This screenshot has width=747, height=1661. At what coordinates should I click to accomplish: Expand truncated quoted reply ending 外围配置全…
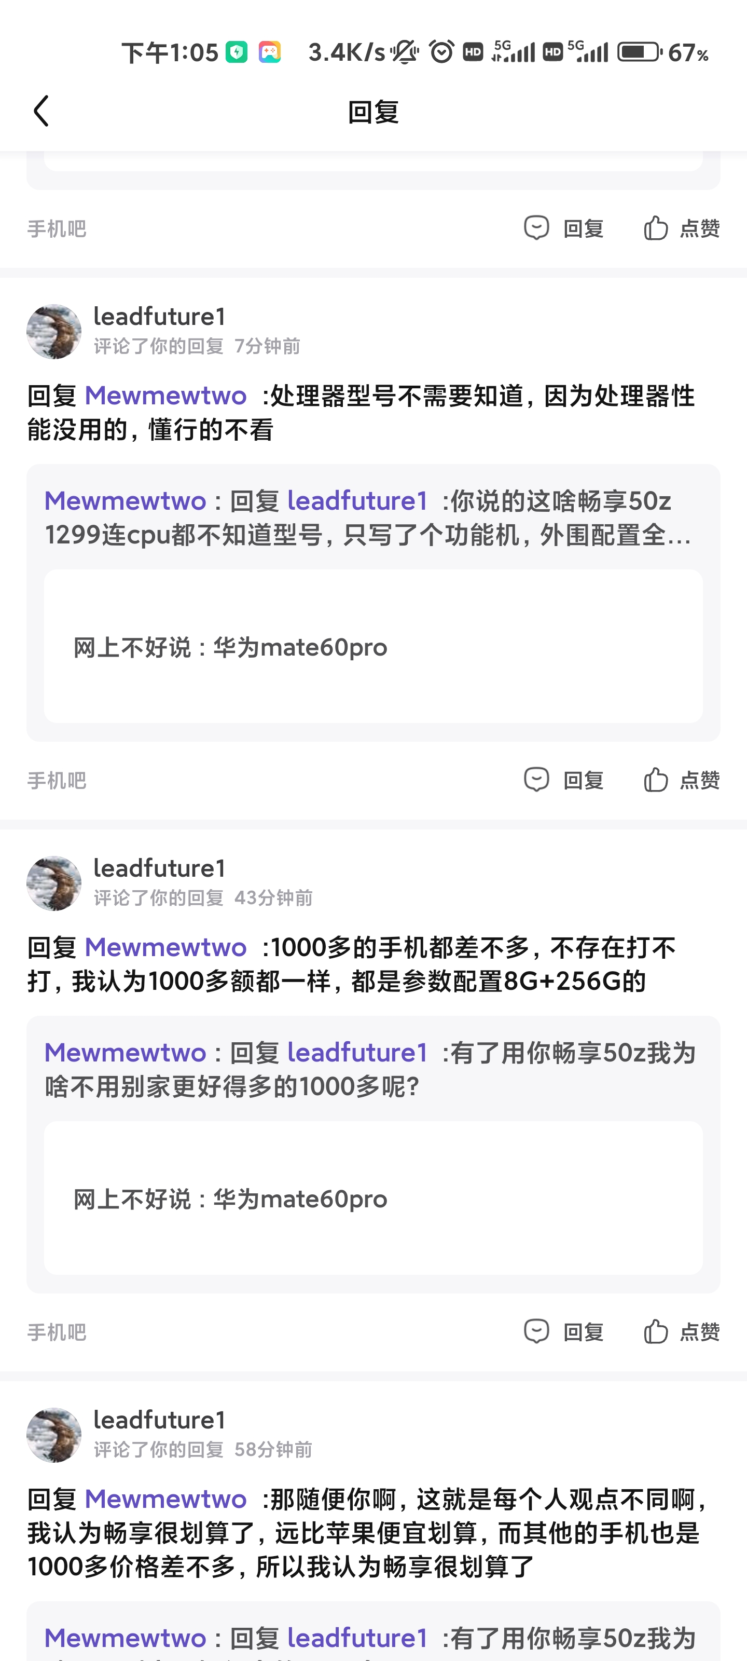tap(368, 518)
